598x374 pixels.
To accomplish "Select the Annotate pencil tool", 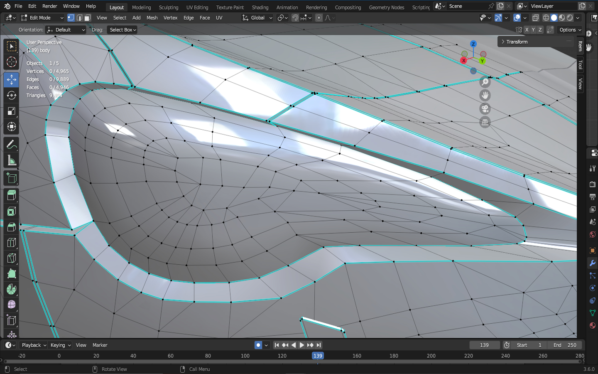I will pyautogui.click(x=11, y=145).
